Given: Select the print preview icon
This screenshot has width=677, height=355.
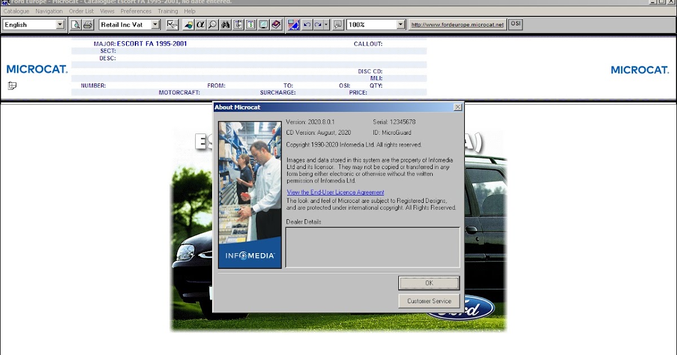Looking at the screenshot, I should pos(74,24).
